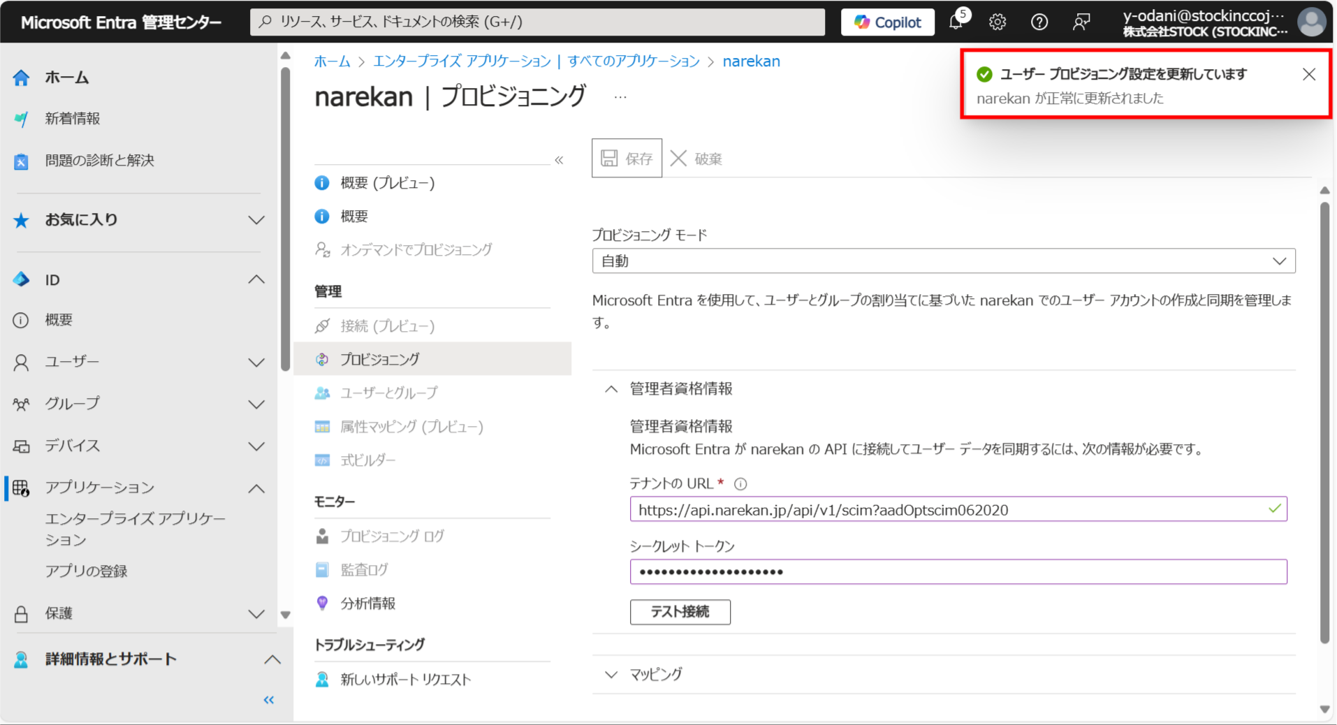The image size is (1337, 725).
Task: Click the 保存 save button
Action: pos(627,158)
